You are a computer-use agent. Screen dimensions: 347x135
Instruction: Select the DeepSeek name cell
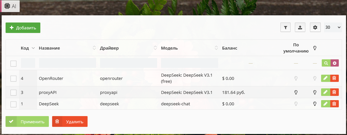point(49,104)
